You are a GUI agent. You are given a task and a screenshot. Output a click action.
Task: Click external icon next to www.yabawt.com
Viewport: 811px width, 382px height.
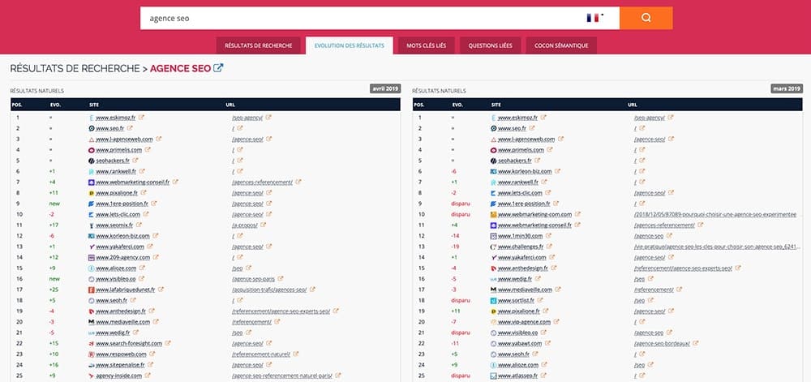[x=547, y=343]
